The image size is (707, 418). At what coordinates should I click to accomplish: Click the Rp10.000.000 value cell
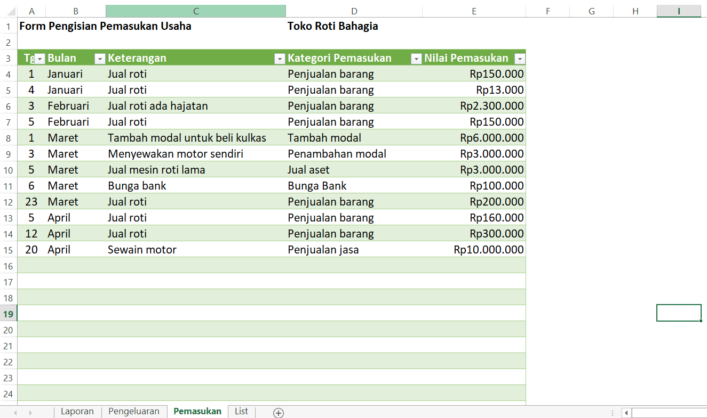pos(474,250)
